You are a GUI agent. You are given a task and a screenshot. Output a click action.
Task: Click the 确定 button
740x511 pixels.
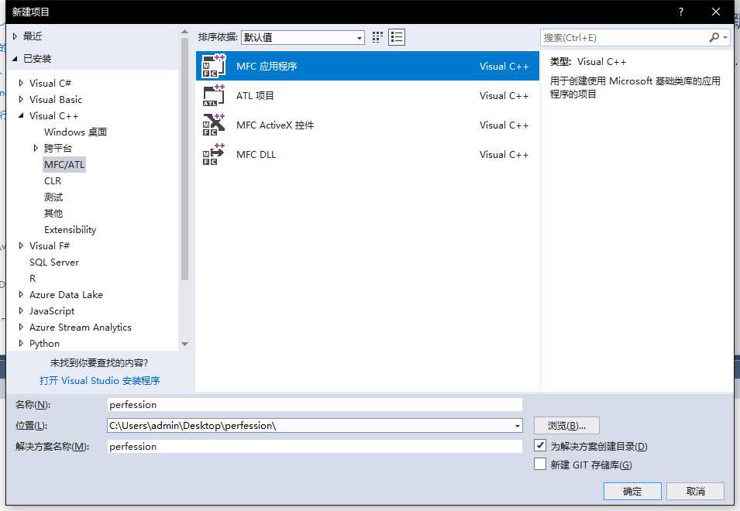(632, 491)
